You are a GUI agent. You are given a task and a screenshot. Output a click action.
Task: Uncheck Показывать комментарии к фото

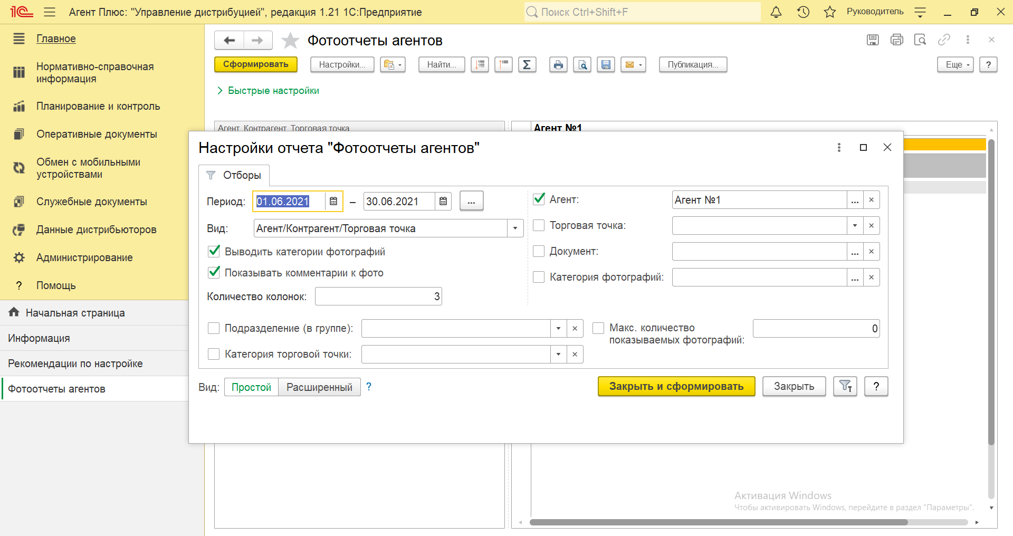click(214, 273)
